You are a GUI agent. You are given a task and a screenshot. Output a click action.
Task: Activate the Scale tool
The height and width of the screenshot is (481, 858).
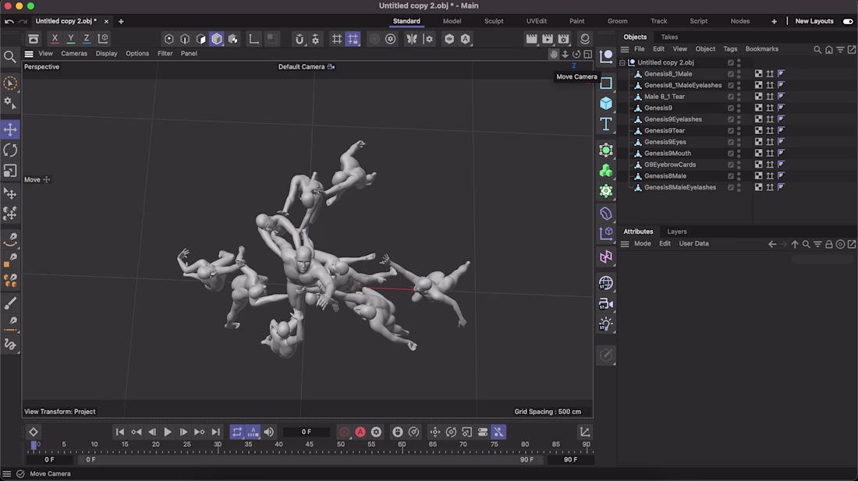tap(10, 171)
